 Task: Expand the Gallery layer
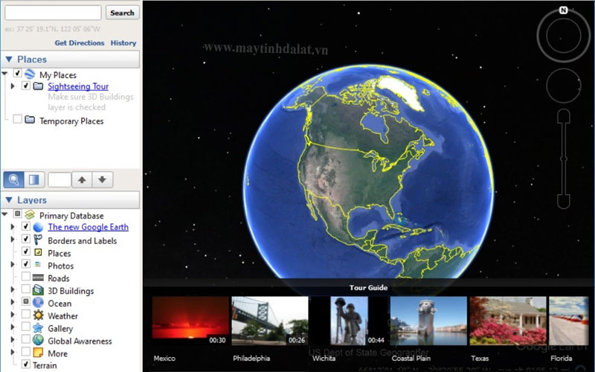13,327
